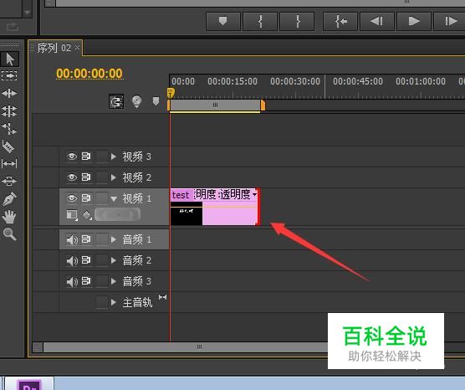Toggle track lock box for 视频 3
This screenshot has height=390, width=465.
(102, 157)
